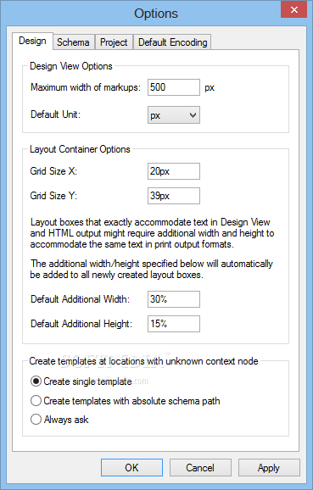Dismiss dialog with Cancel button
The height and width of the screenshot is (490, 313).
tap(200, 468)
